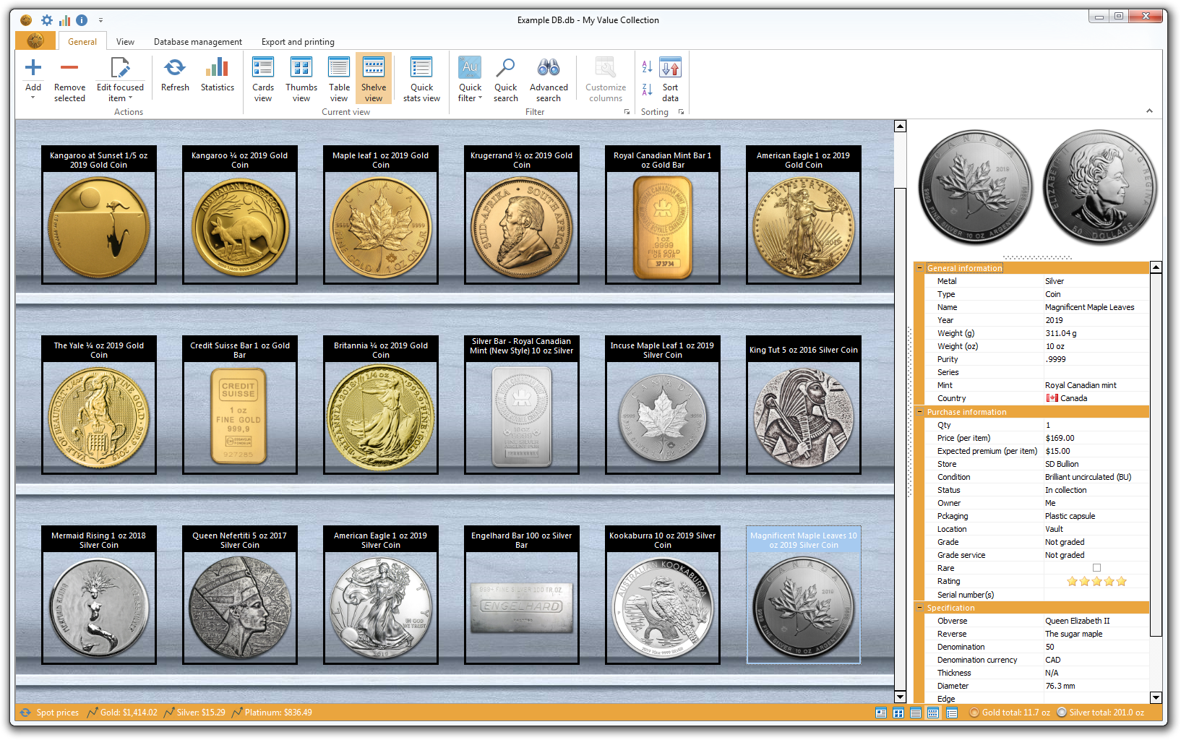Collapse the General information section
This screenshot has height=740, width=1181.
[x=919, y=268]
